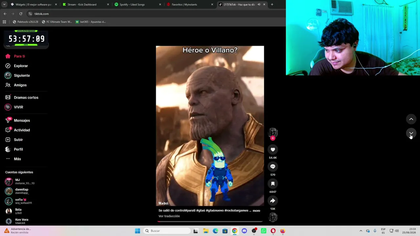Open the Explorar compass icon
The height and width of the screenshot is (236, 420).
point(8,66)
